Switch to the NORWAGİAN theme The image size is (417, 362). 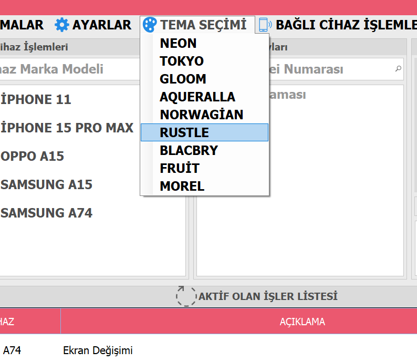(202, 115)
